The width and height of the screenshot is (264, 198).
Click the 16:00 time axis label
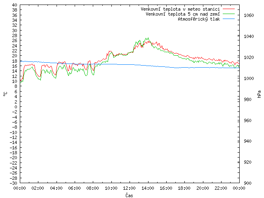click(166, 188)
